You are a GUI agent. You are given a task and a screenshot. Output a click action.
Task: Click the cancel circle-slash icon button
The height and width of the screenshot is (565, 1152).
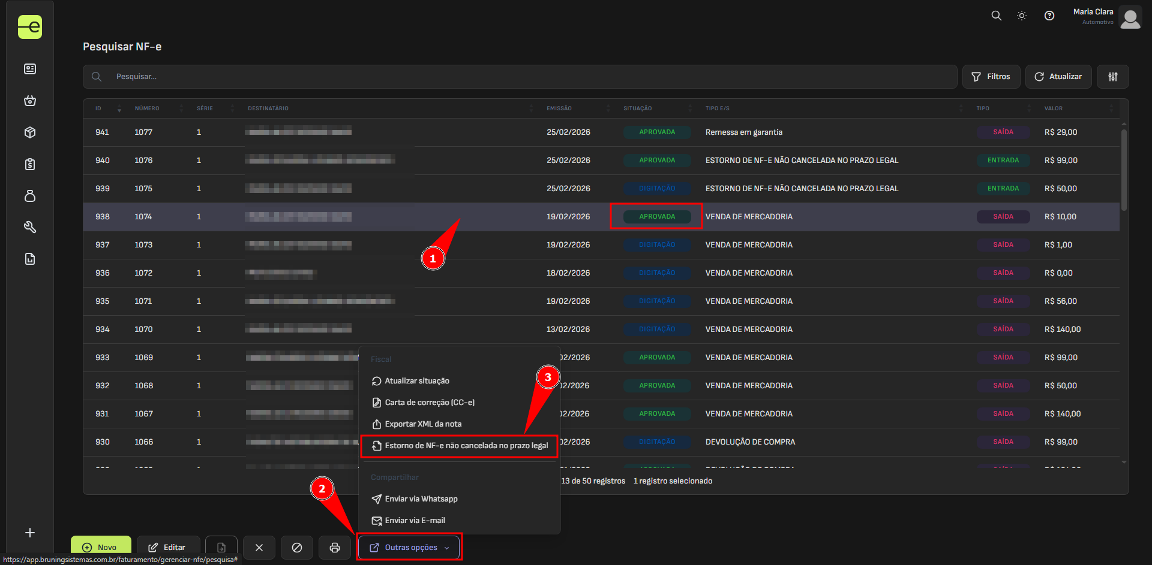click(x=297, y=547)
